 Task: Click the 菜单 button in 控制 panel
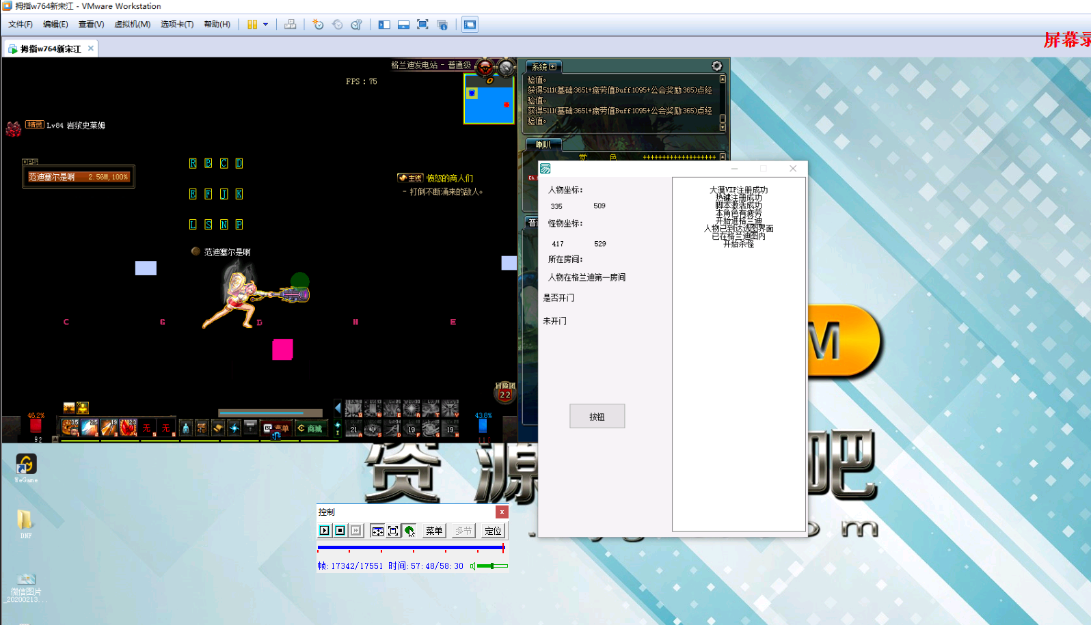434,531
